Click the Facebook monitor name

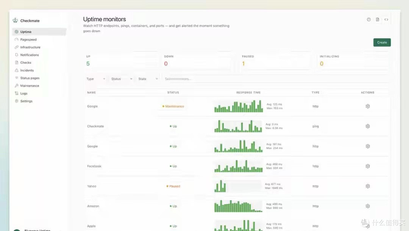(x=94, y=166)
